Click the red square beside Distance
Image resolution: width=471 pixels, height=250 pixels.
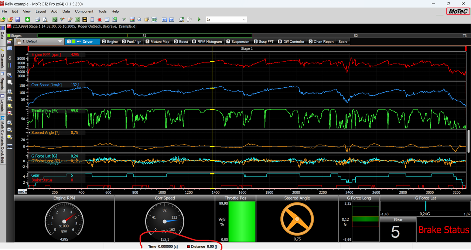click(188, 247)
